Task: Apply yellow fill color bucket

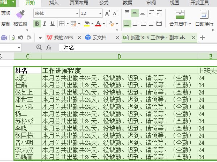Action: (x=87, y=23)
